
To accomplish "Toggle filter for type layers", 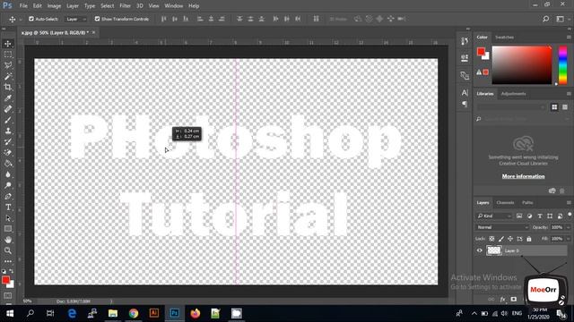I will pyautogui.click(x=540, y=216).
